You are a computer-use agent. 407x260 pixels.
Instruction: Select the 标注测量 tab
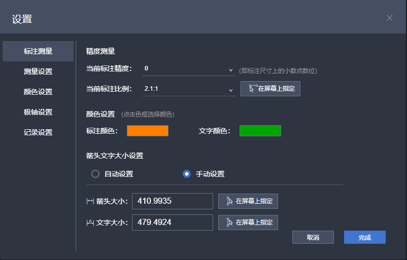[38, 51]
